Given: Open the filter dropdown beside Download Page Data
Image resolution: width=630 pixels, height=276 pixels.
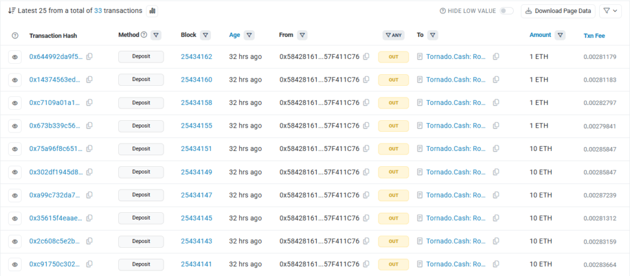Looking at the screenshot, I should pyautogui.click(x=610, y=11).
